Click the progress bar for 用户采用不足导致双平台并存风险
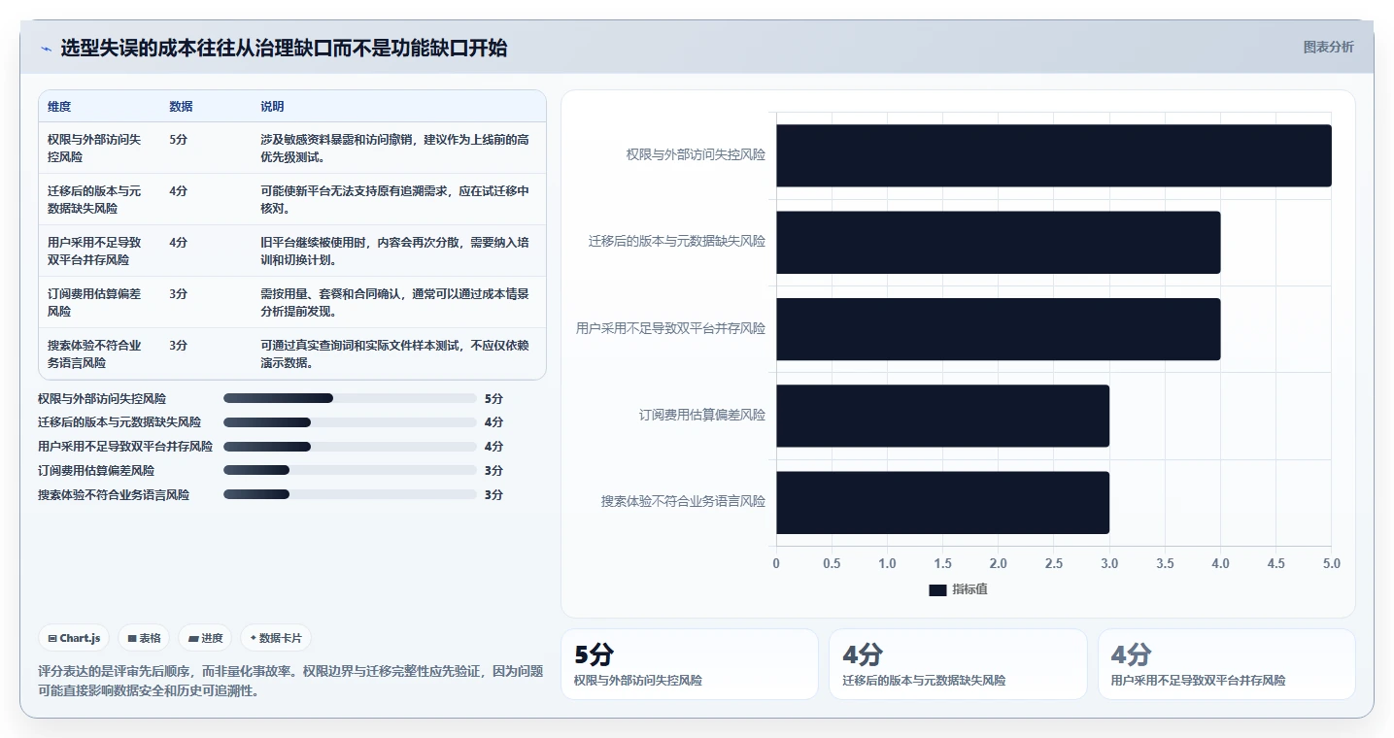Viewport: 1394px width, 738px height. click(350, 447)
